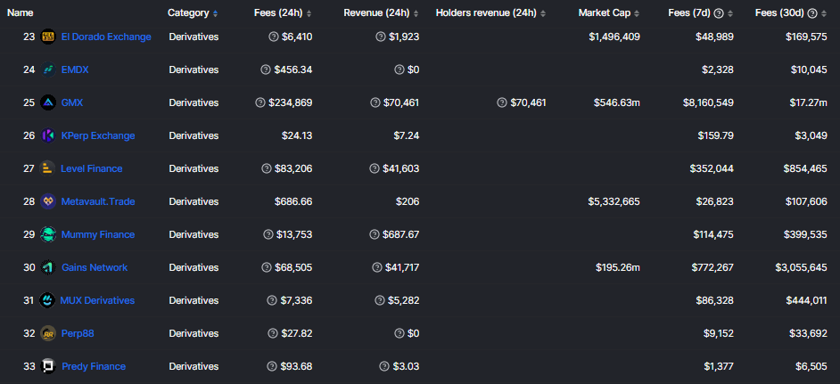Viewport: 840px width, 384px height.
Task: Open the EMDX protocol link
Action: click(x=75, y=69)
